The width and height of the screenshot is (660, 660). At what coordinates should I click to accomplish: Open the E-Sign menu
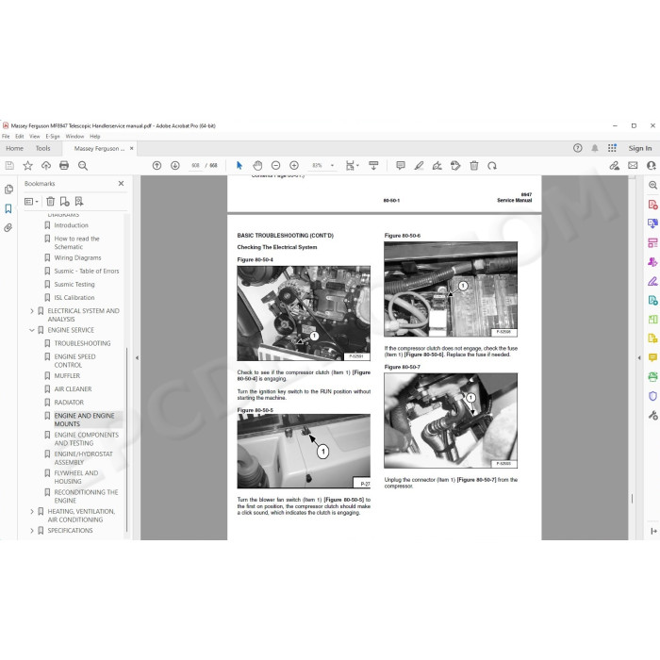point(53,137)
